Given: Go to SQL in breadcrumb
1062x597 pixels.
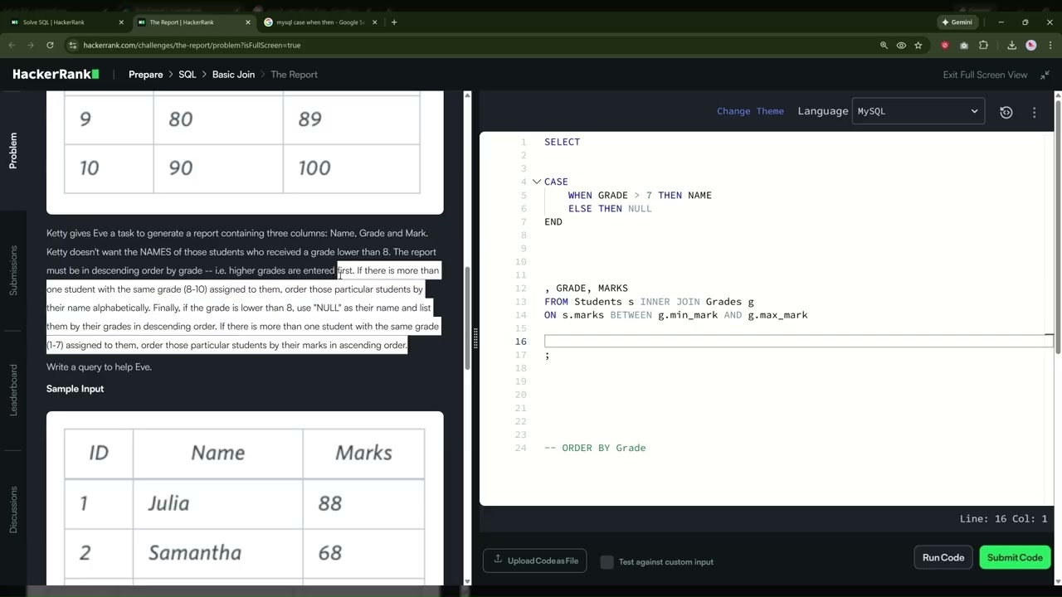Looking at the screenshot, I should (188, 75).
